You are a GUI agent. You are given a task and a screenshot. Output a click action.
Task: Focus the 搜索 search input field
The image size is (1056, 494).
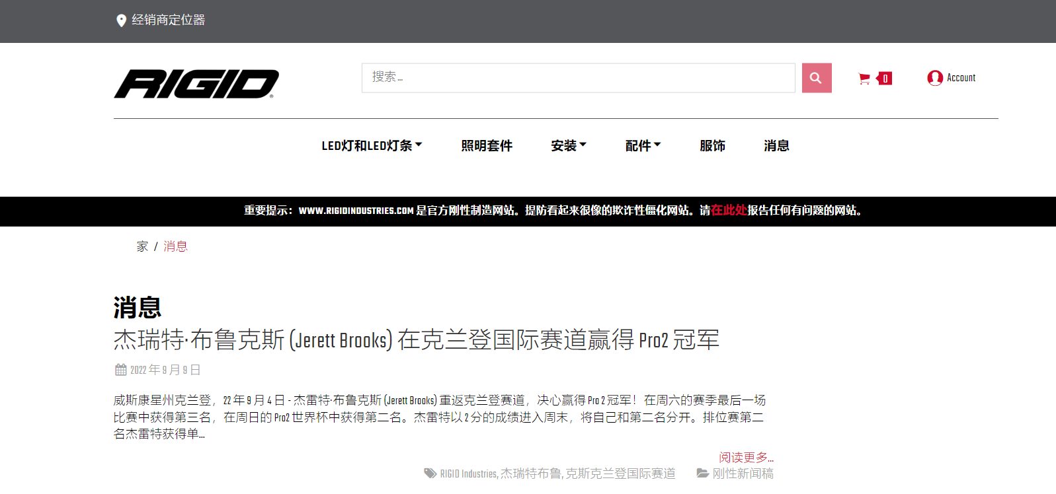pos(578,78)
